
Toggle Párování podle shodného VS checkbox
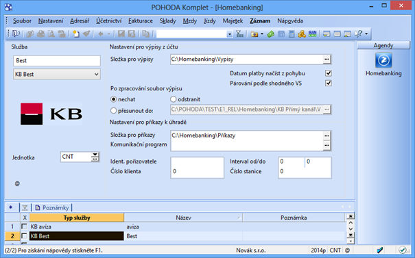329,83
